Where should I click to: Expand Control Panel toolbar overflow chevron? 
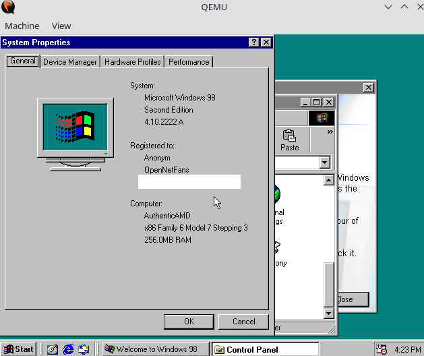[x=330, y=132]
